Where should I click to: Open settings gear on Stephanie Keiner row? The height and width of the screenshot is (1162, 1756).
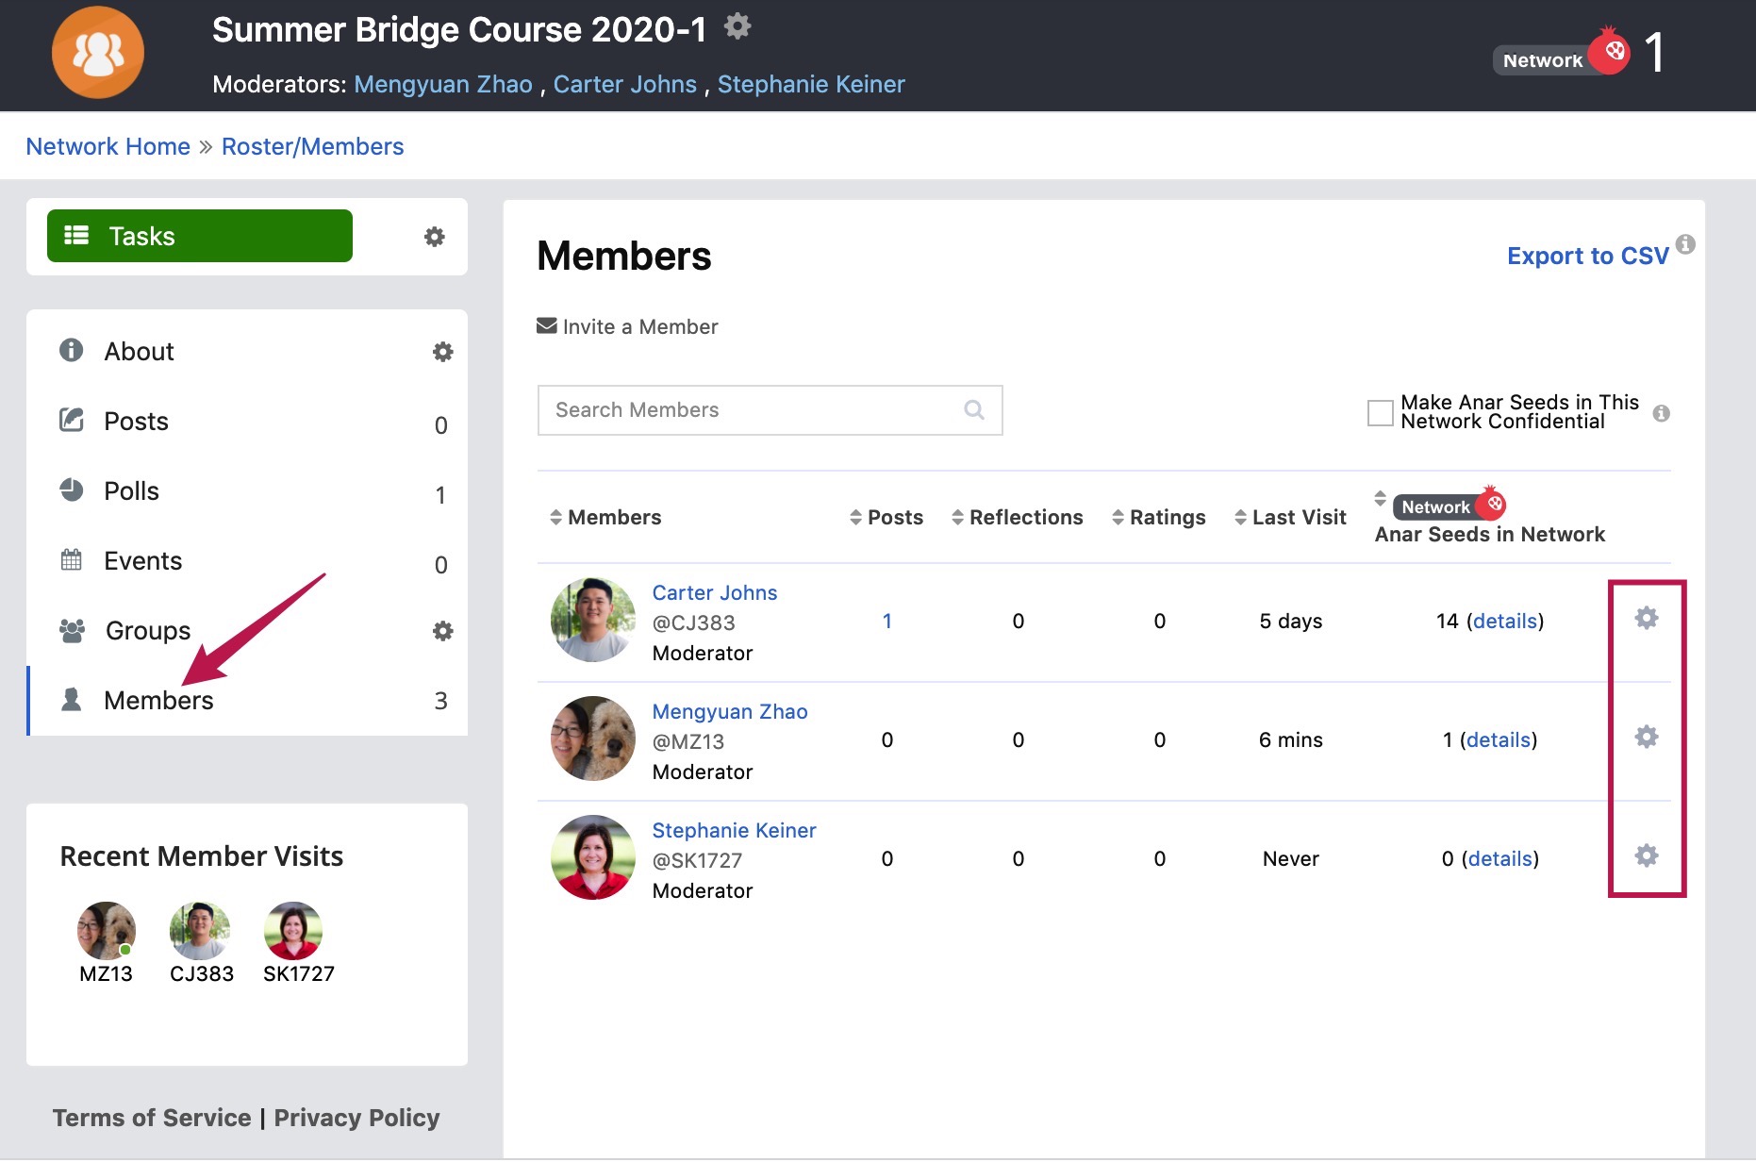pos(1647,856)
